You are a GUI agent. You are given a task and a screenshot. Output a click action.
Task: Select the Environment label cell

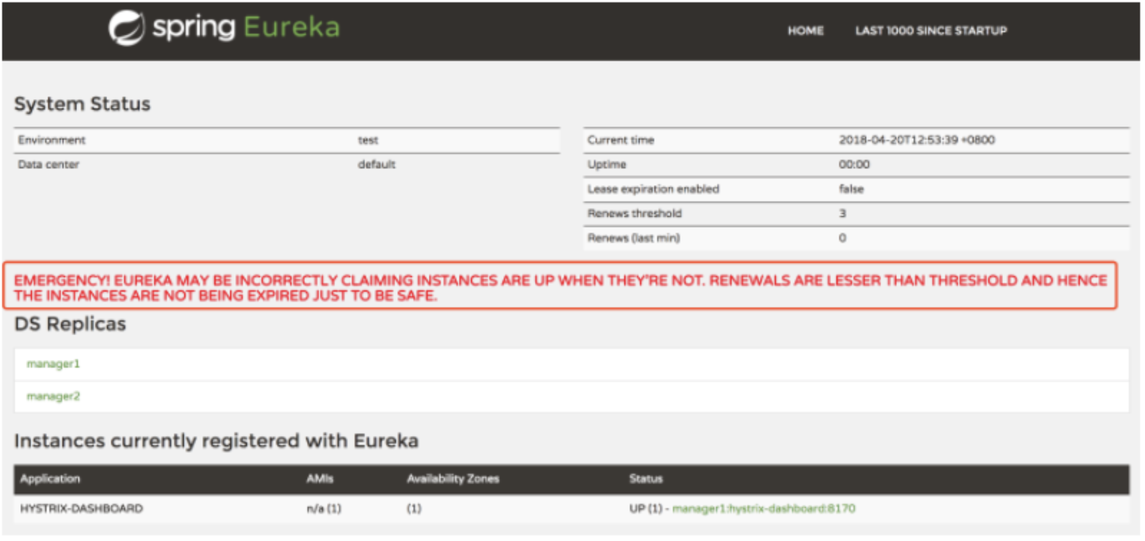pos(51,140)
